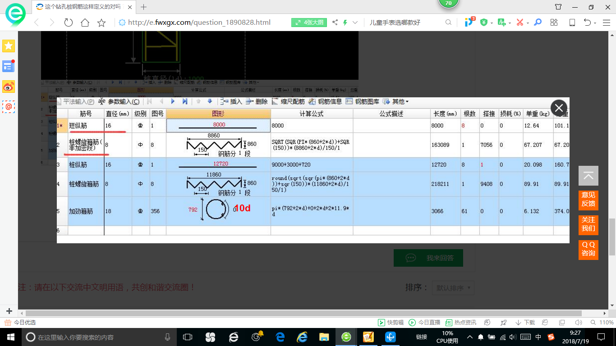
Task: Click 今日优选 in status bar
Action: pyautogui.click(x=20, y=323)
